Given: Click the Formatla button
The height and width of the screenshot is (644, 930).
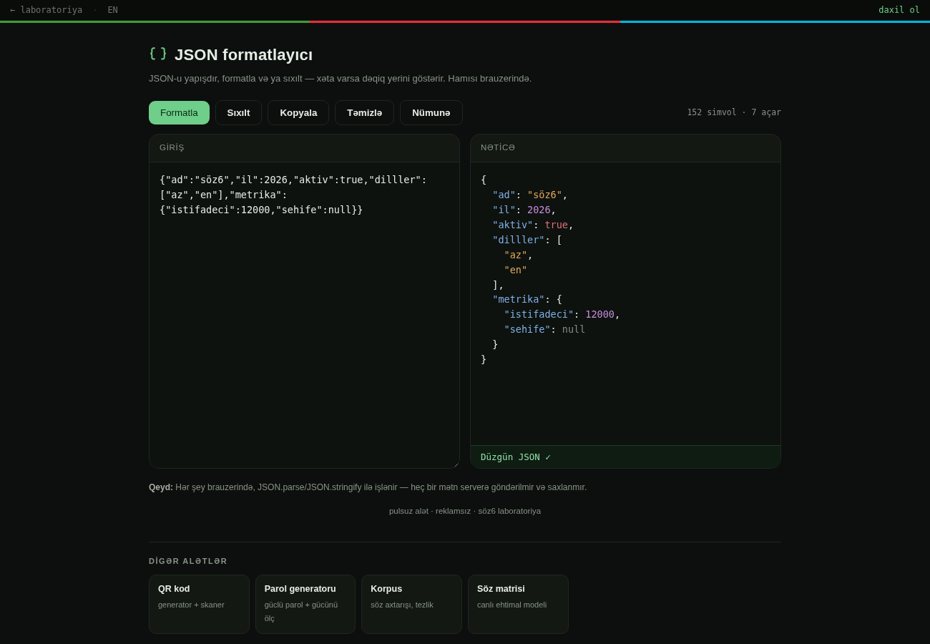Looking at the screenshot, I should coord(179,112).
